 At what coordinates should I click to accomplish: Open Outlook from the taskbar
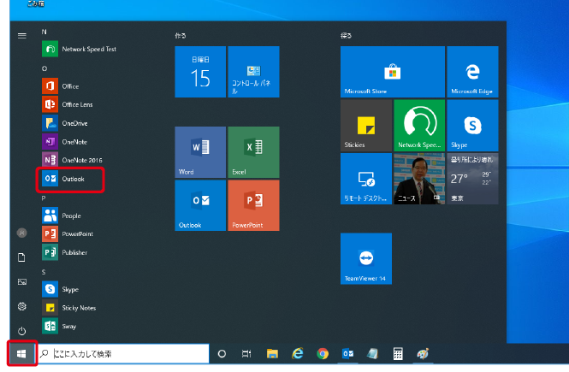tap(347, 354)
